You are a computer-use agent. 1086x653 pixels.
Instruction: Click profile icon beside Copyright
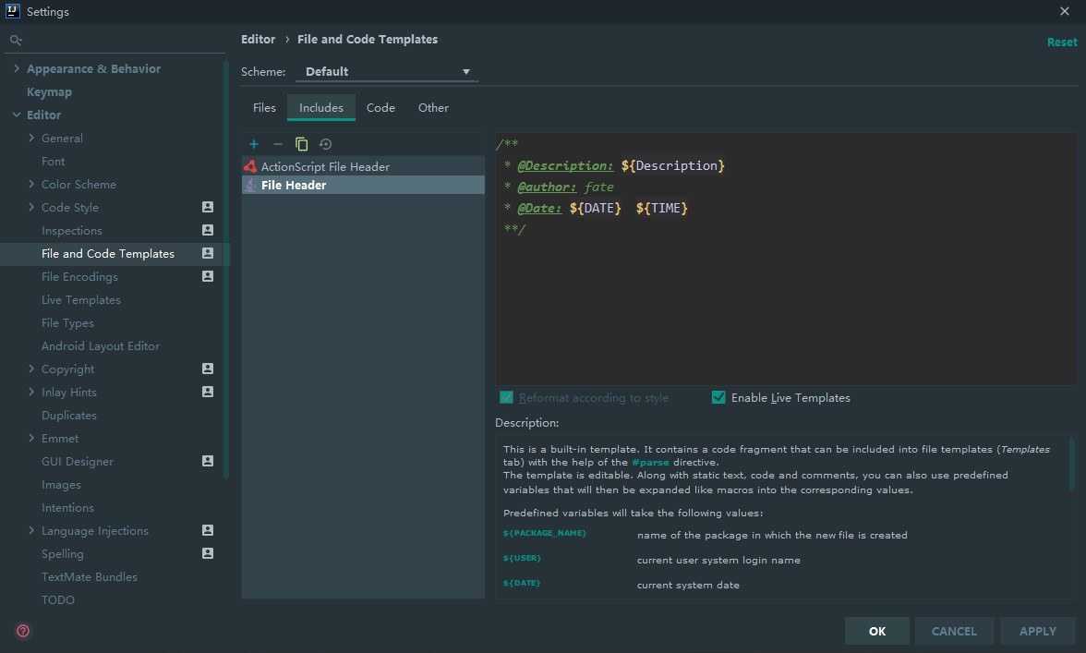pos(208,369)
